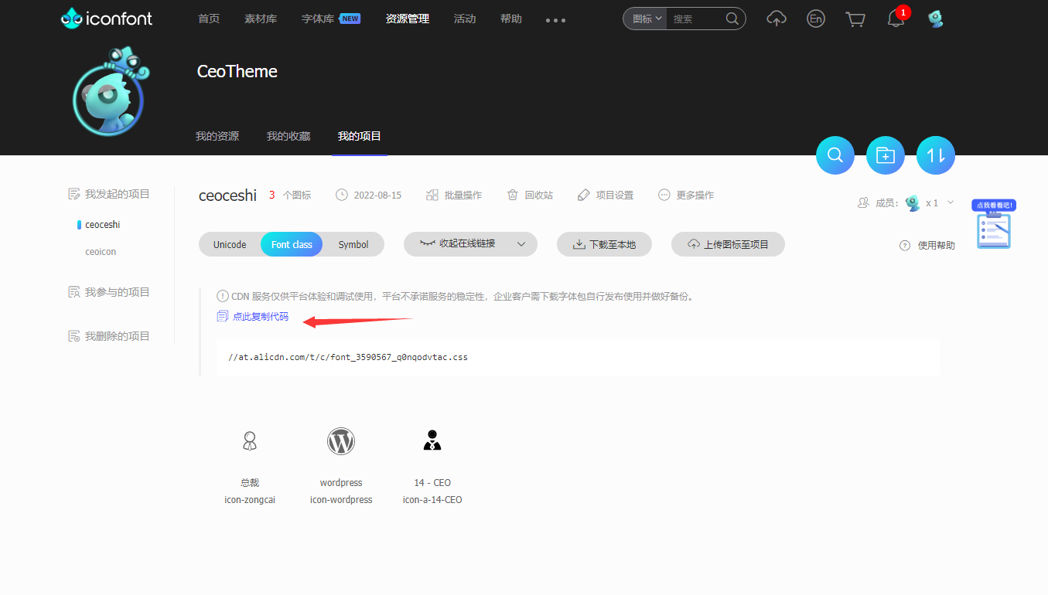
Task: Click the search magnifier in the search box
Action: click(x=732, y=19)
